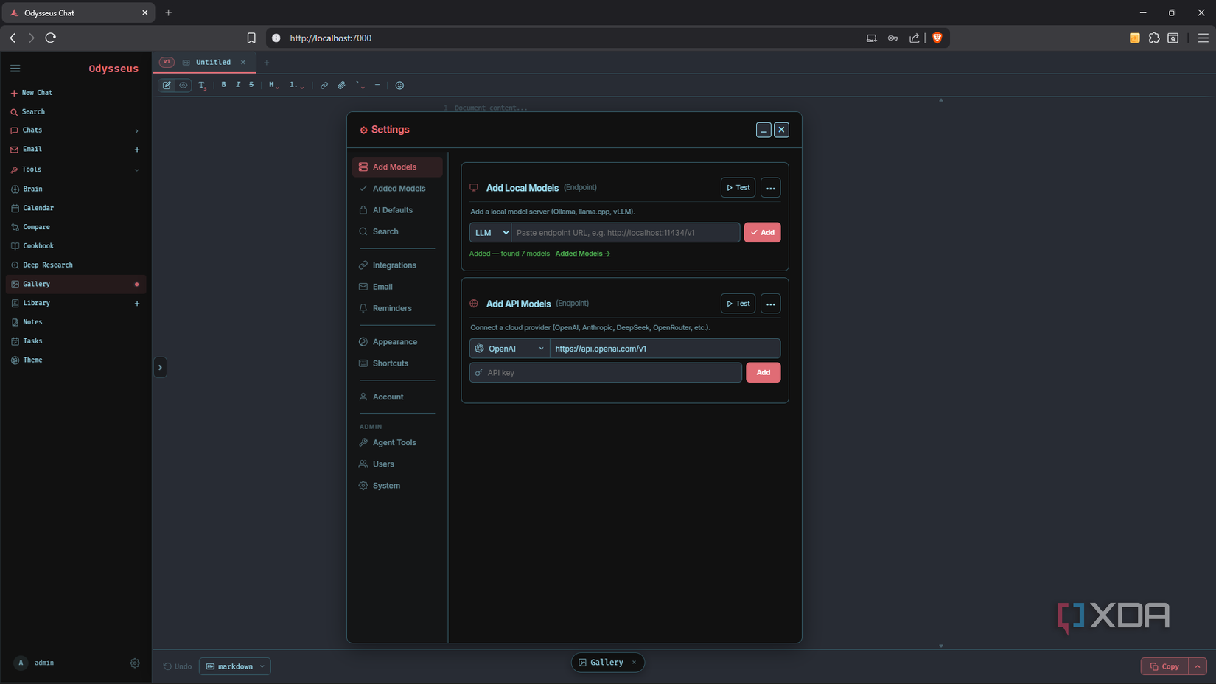This screenshot has height=684, width=1216.
Task: Open the Cookbook tool
Action: [38, 246]
